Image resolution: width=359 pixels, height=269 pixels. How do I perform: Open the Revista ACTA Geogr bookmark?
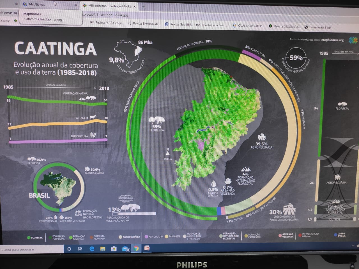(107, 23)
